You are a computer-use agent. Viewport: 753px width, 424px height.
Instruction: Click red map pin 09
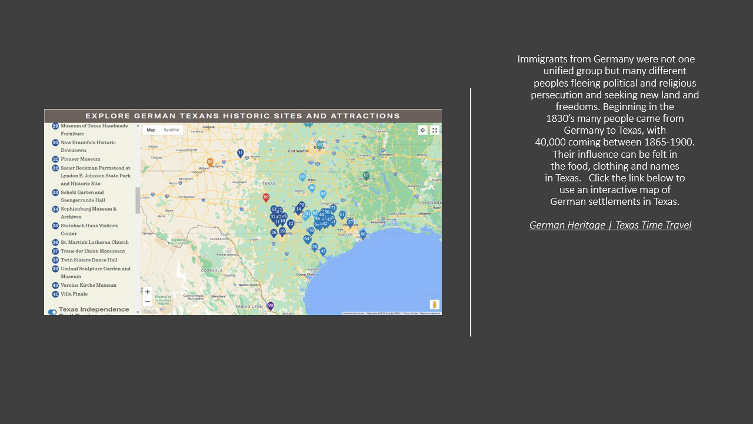(266, 198)
